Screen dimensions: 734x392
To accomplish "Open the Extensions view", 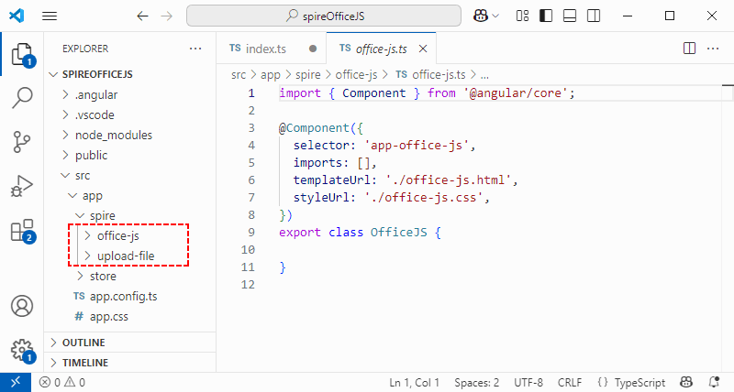I will 21,231.
